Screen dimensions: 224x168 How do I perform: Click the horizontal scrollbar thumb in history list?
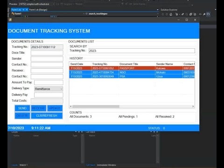(x=96, y=106)
